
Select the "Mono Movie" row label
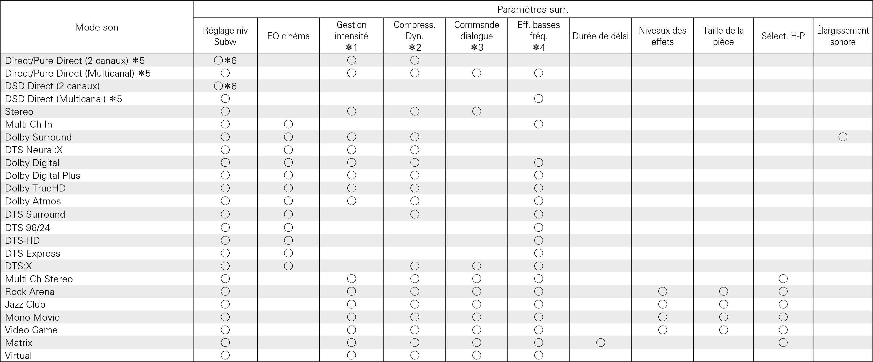32,317
